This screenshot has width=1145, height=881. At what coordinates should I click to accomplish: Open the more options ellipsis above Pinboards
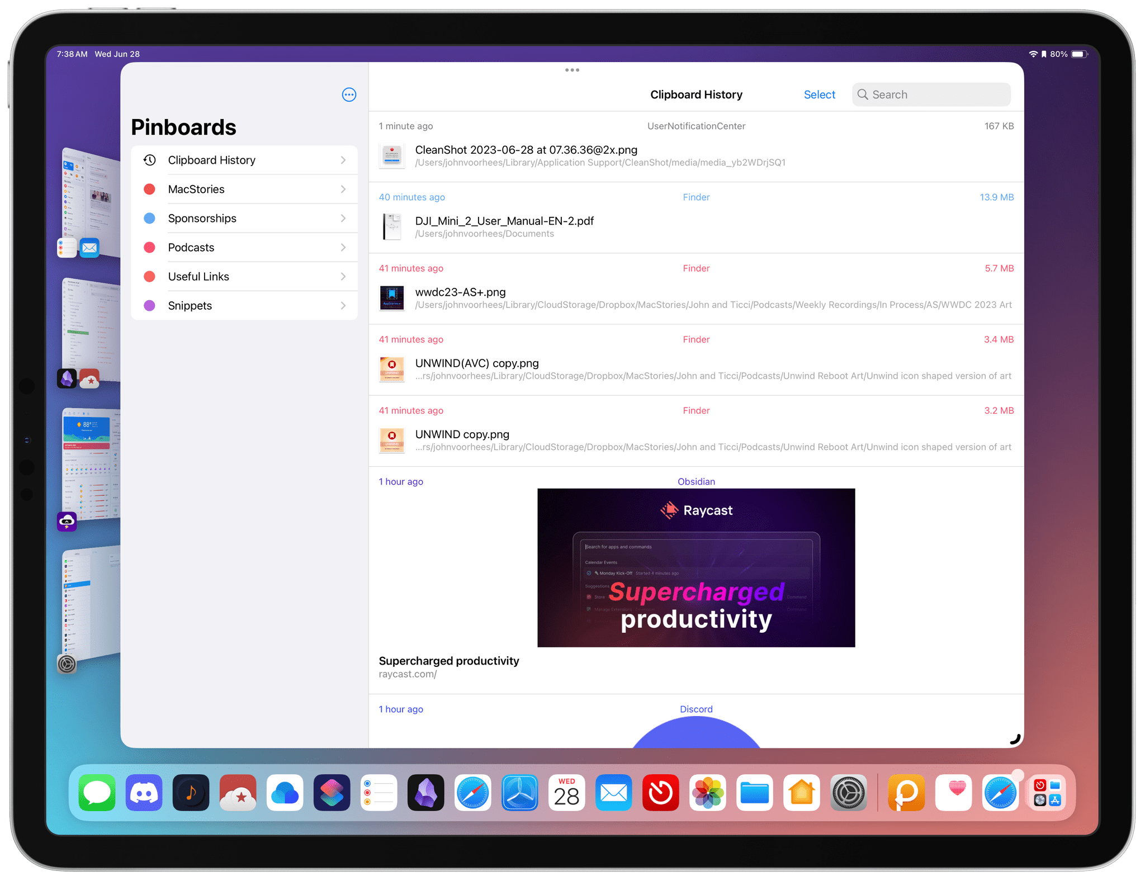tap(349, 94)
